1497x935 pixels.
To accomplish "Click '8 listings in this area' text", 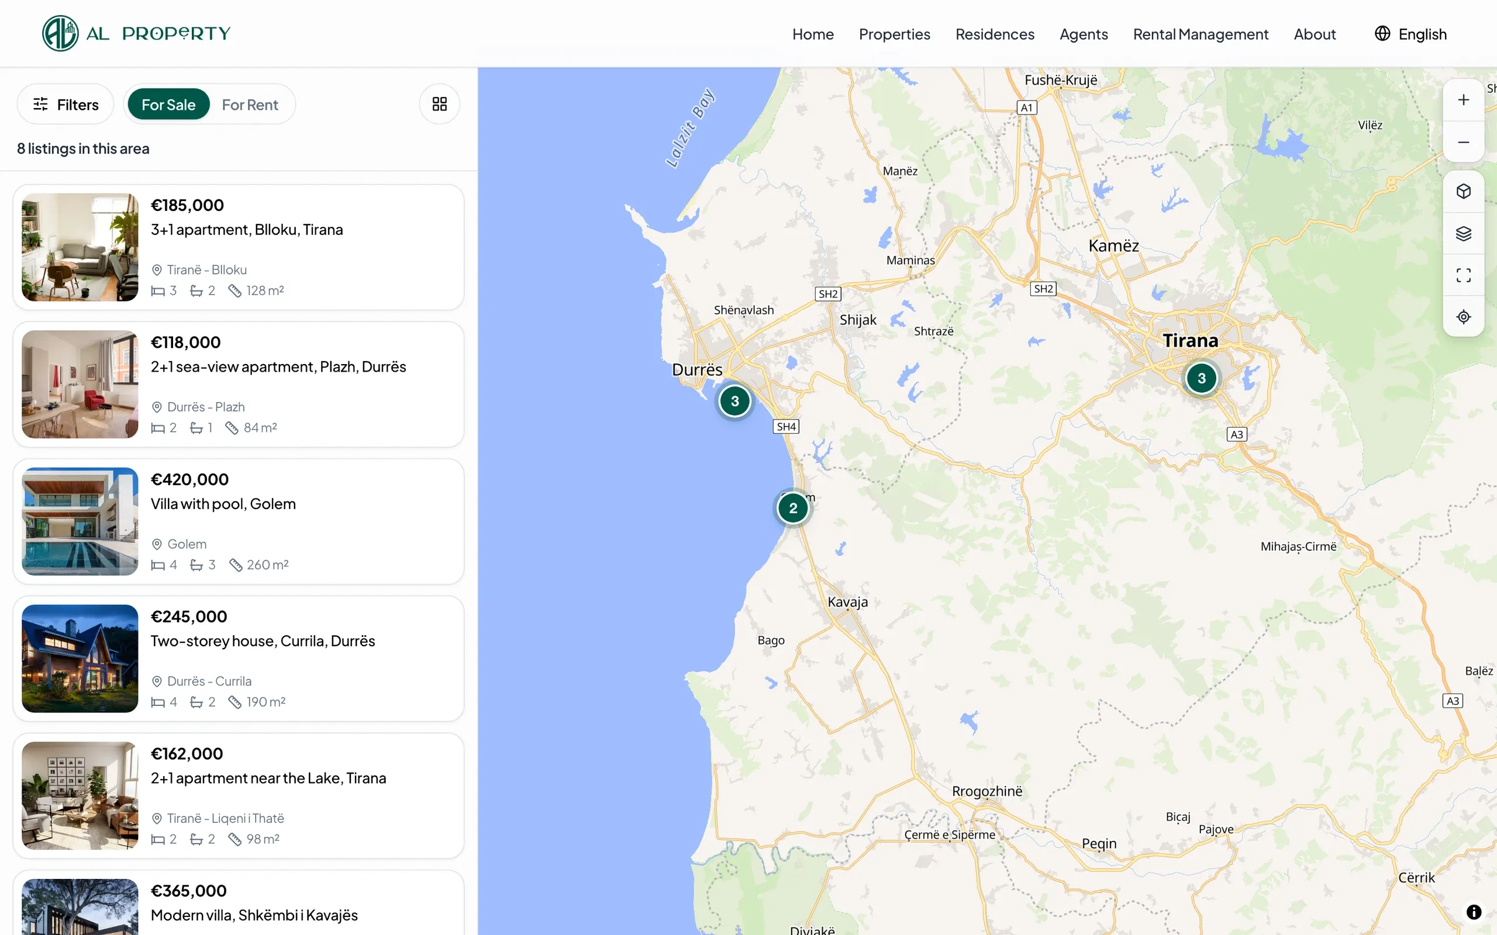I will pos(83,148).
